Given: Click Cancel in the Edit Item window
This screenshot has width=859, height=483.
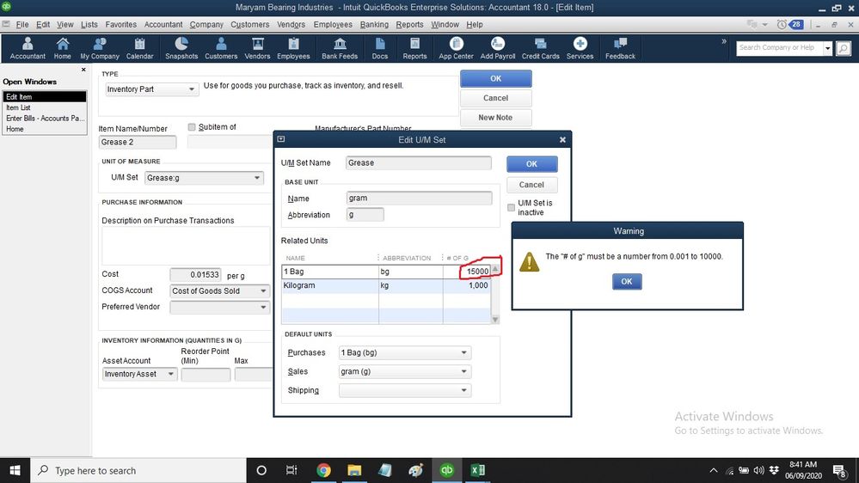Looking at the screenshot, I should pyautogui.click(x=496, y=98).
